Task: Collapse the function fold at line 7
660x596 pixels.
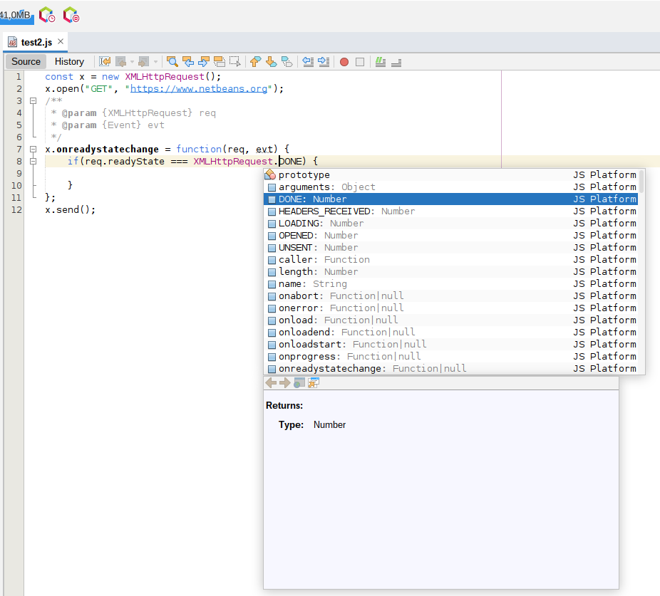Action: (x=33, y=150)
